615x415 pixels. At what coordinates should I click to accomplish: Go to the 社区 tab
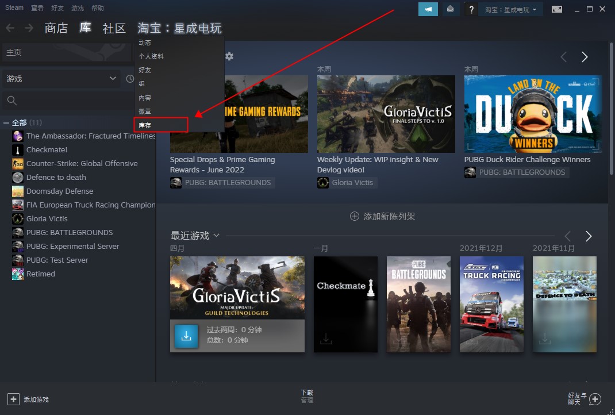click(114, 28)
